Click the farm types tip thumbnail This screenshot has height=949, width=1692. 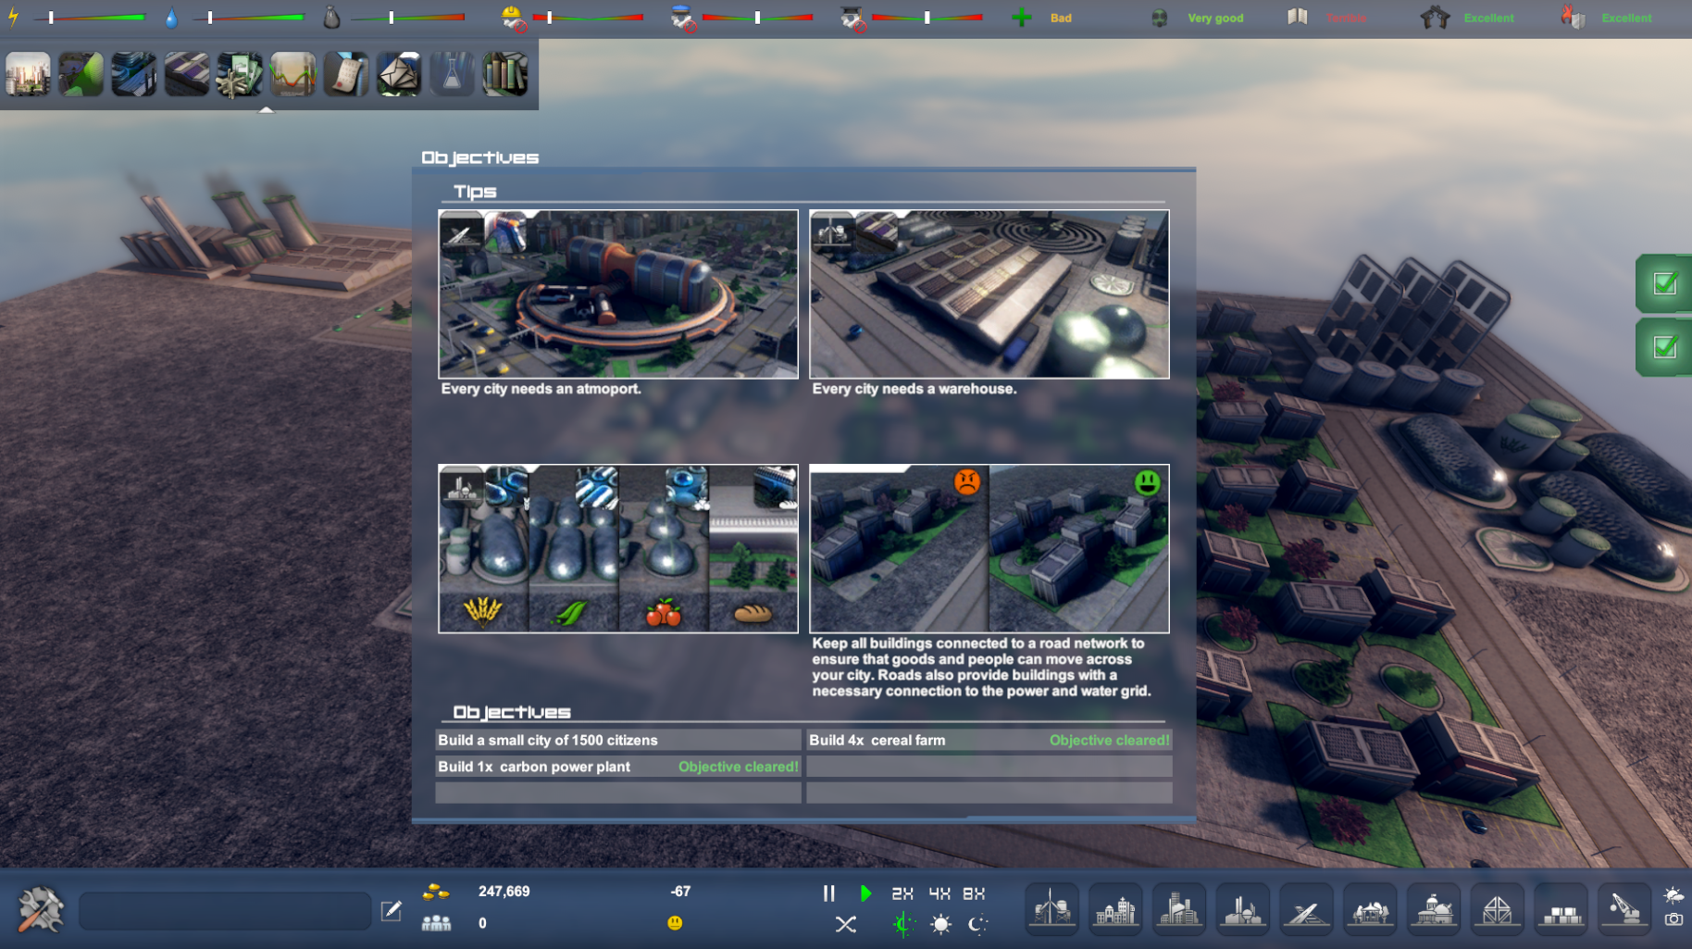pyautogui.click(x=618, y=548)
